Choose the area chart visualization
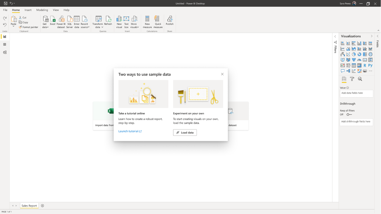381x214 pixels. point(348,49)
